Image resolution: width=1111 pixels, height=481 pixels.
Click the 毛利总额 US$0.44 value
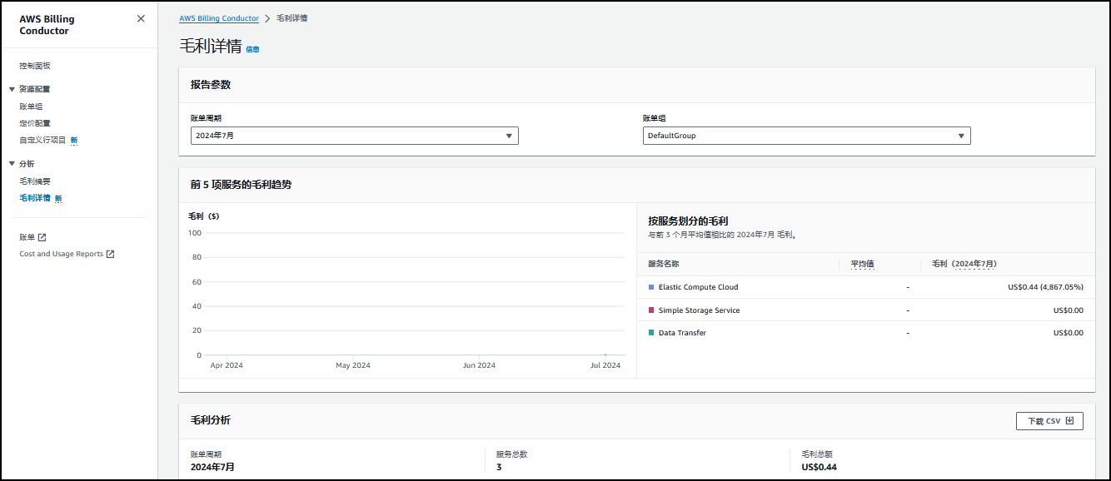click(819, 467)
